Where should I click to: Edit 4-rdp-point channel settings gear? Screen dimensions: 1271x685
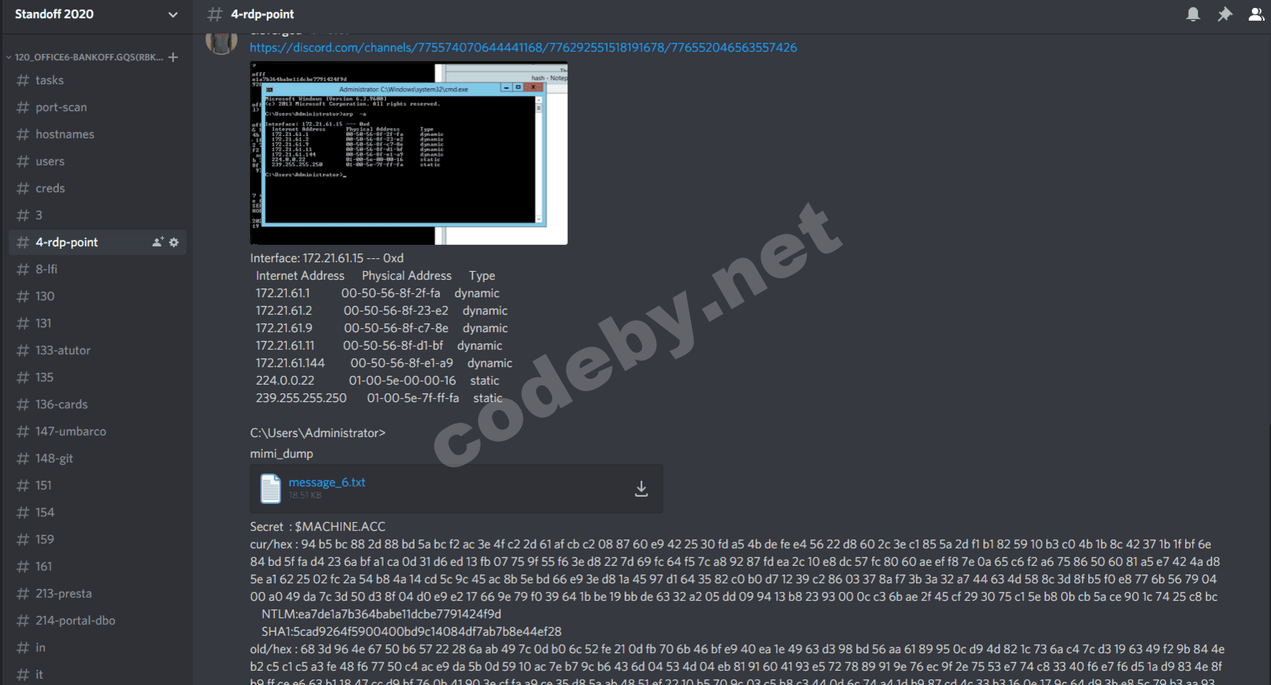174,242
